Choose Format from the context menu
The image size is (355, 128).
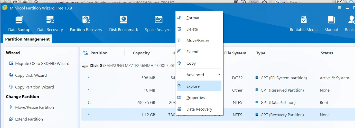point(199,18)
